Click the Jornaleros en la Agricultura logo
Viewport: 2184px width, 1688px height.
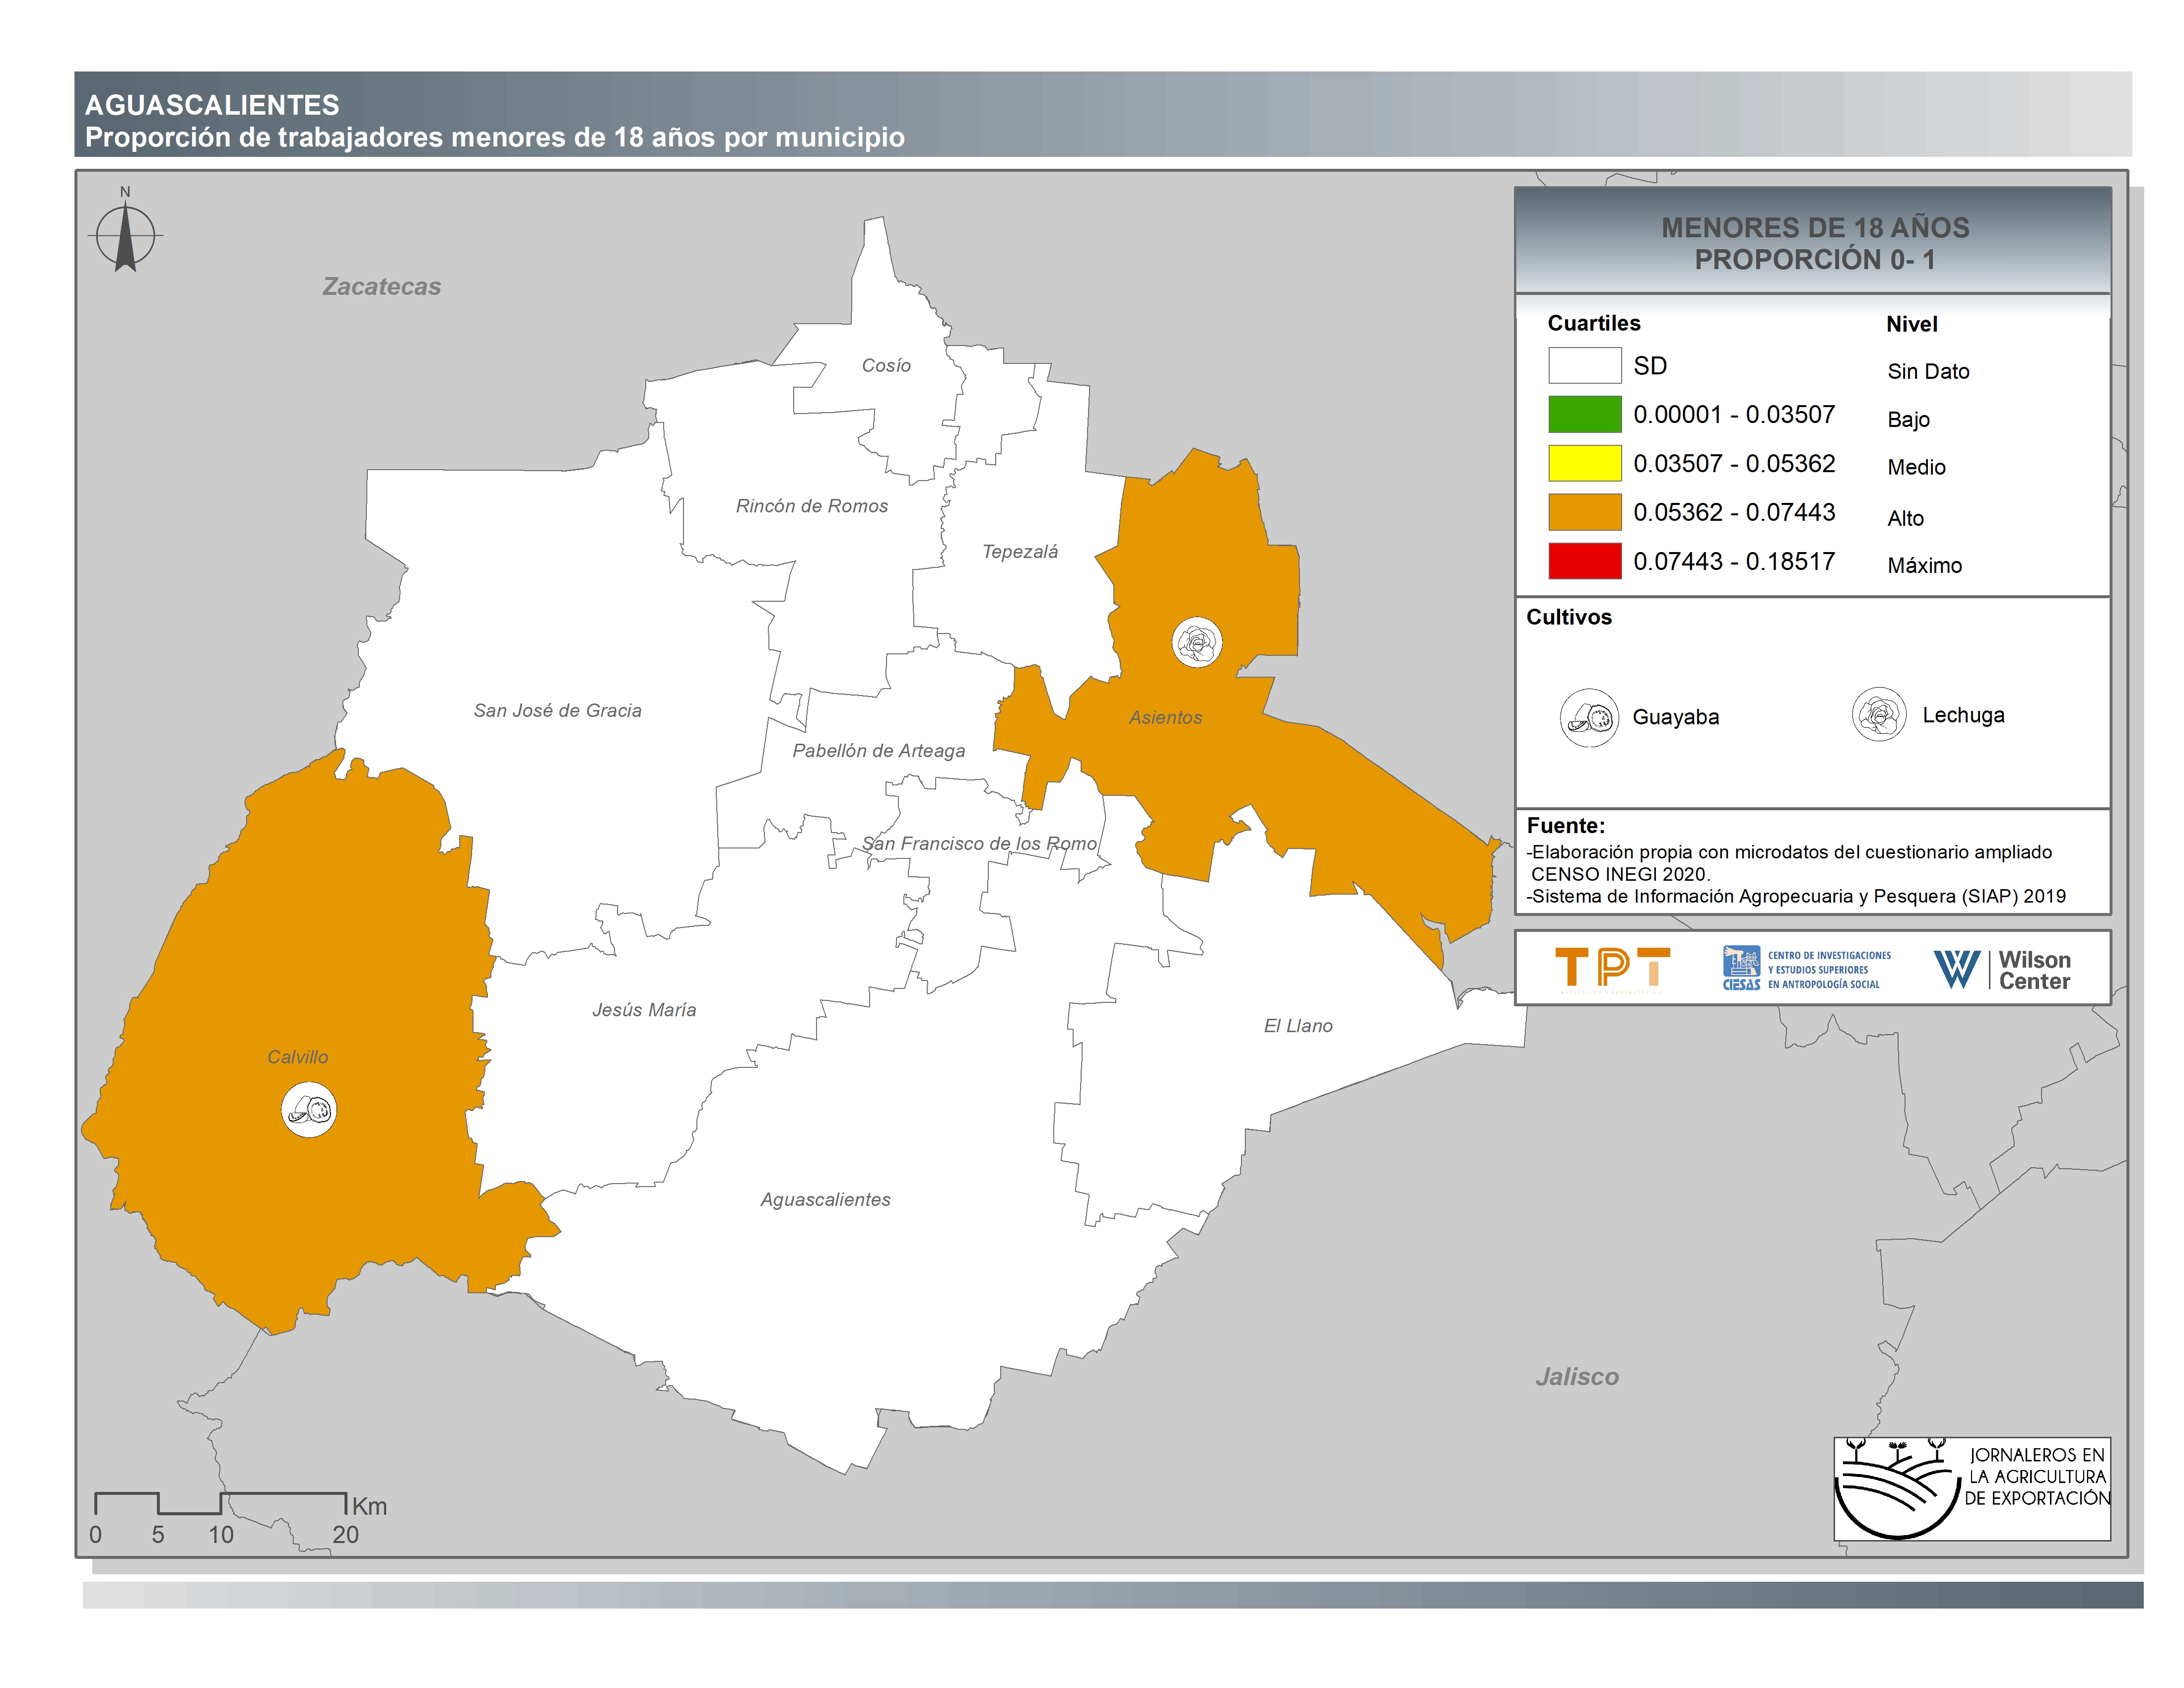pyautogui.click(x=1971, y=1489)
